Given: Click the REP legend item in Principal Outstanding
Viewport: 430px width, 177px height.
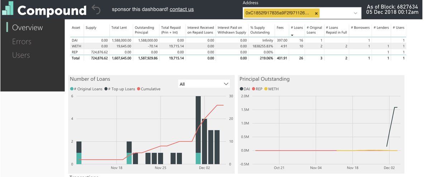Looking at the screenshot, I should (257, 89).
